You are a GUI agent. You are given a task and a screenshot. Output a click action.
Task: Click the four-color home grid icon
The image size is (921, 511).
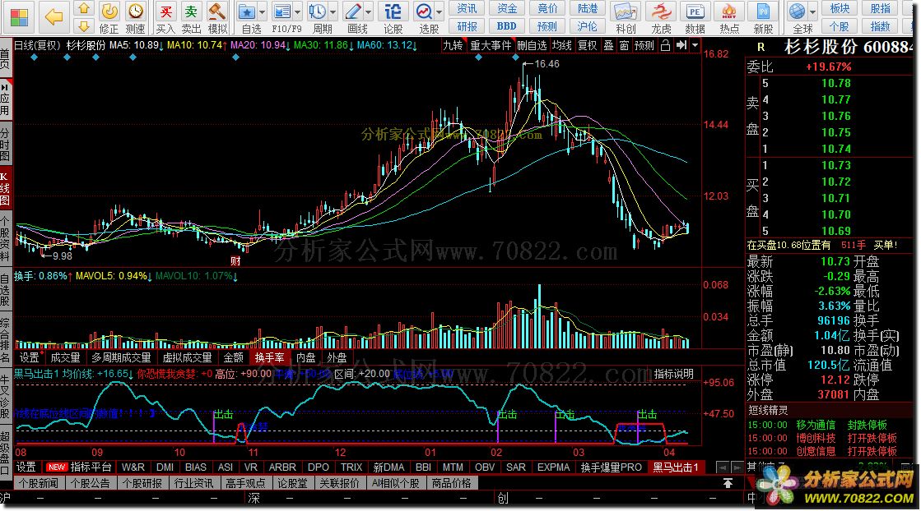(19, 17)
